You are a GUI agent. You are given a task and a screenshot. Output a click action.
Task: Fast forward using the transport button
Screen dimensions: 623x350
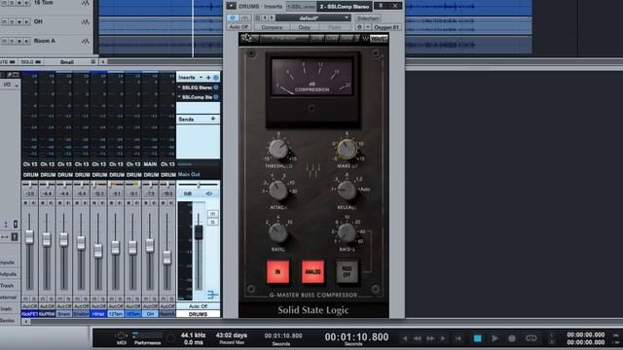click(x=430, y=338)
